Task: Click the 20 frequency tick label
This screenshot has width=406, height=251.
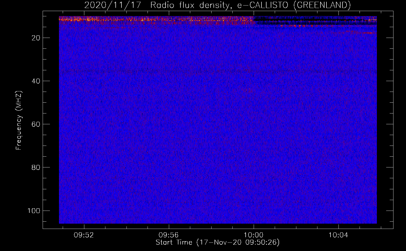Action: pos(36,38)
